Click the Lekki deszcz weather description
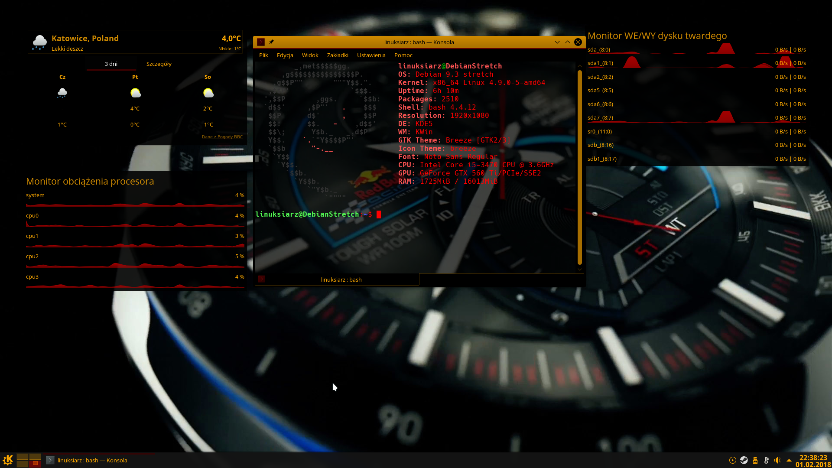 pyautogui.click(x=67, y=49)
